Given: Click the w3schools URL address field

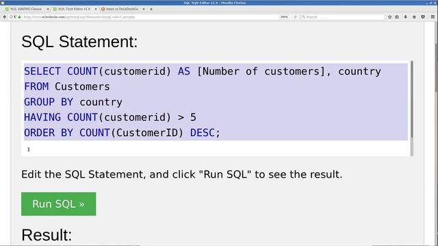Looking at the screenshot, I should click(151, 17).
